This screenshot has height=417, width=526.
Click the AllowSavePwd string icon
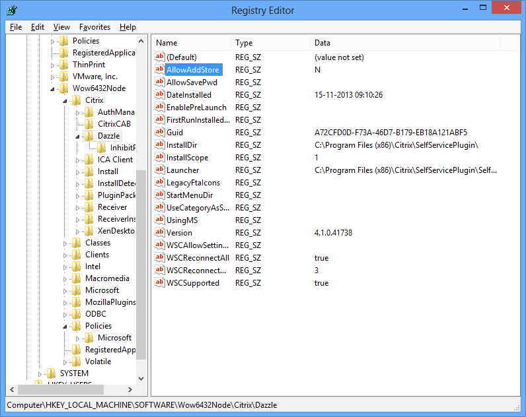click(160, 82)
